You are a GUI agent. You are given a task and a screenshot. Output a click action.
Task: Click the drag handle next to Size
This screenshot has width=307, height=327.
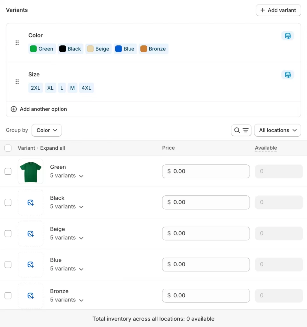coord(17,82)
